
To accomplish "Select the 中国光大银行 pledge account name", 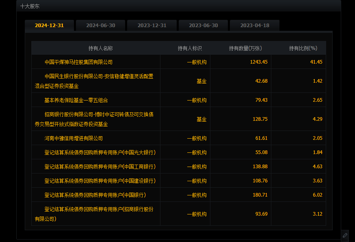I will click(x=100, y=152).
